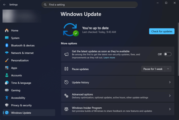
Task: Open Advanced options row
Action: [117, 96]
